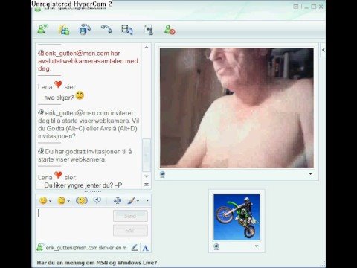Open the emoticon picker smiley
This screenshot has width=357, height=268.
pyautogui.click(x=43, y=200)
